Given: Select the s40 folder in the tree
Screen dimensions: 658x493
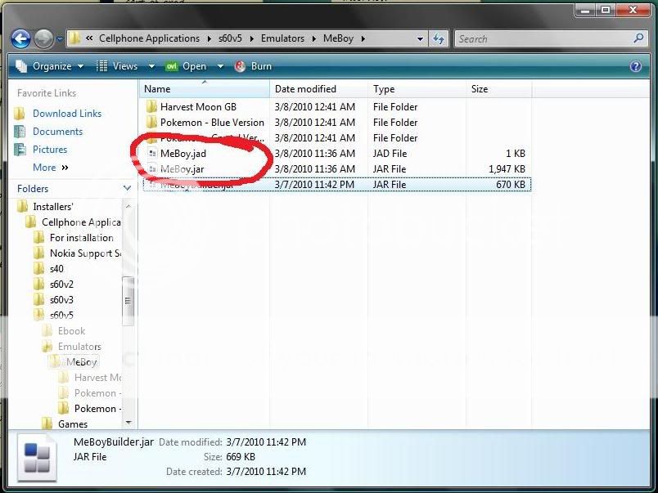Looking at the screenshot, I should pos(56,269).
